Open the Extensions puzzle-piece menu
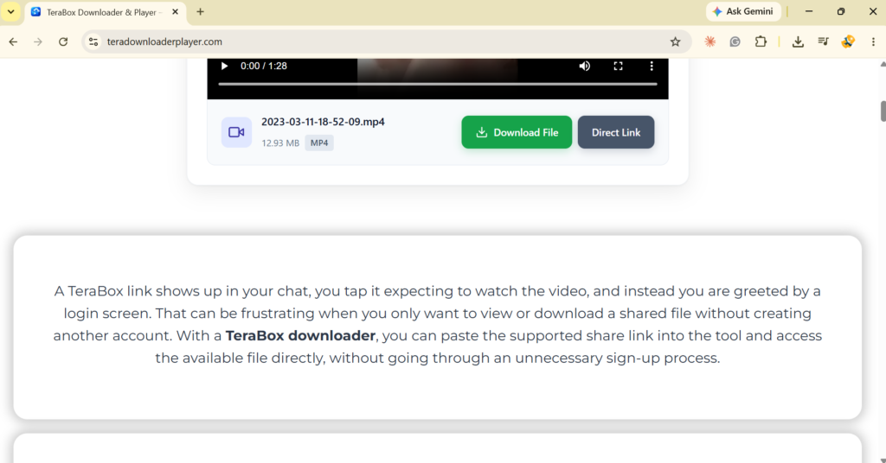886x463 pixels. (761, 41)
